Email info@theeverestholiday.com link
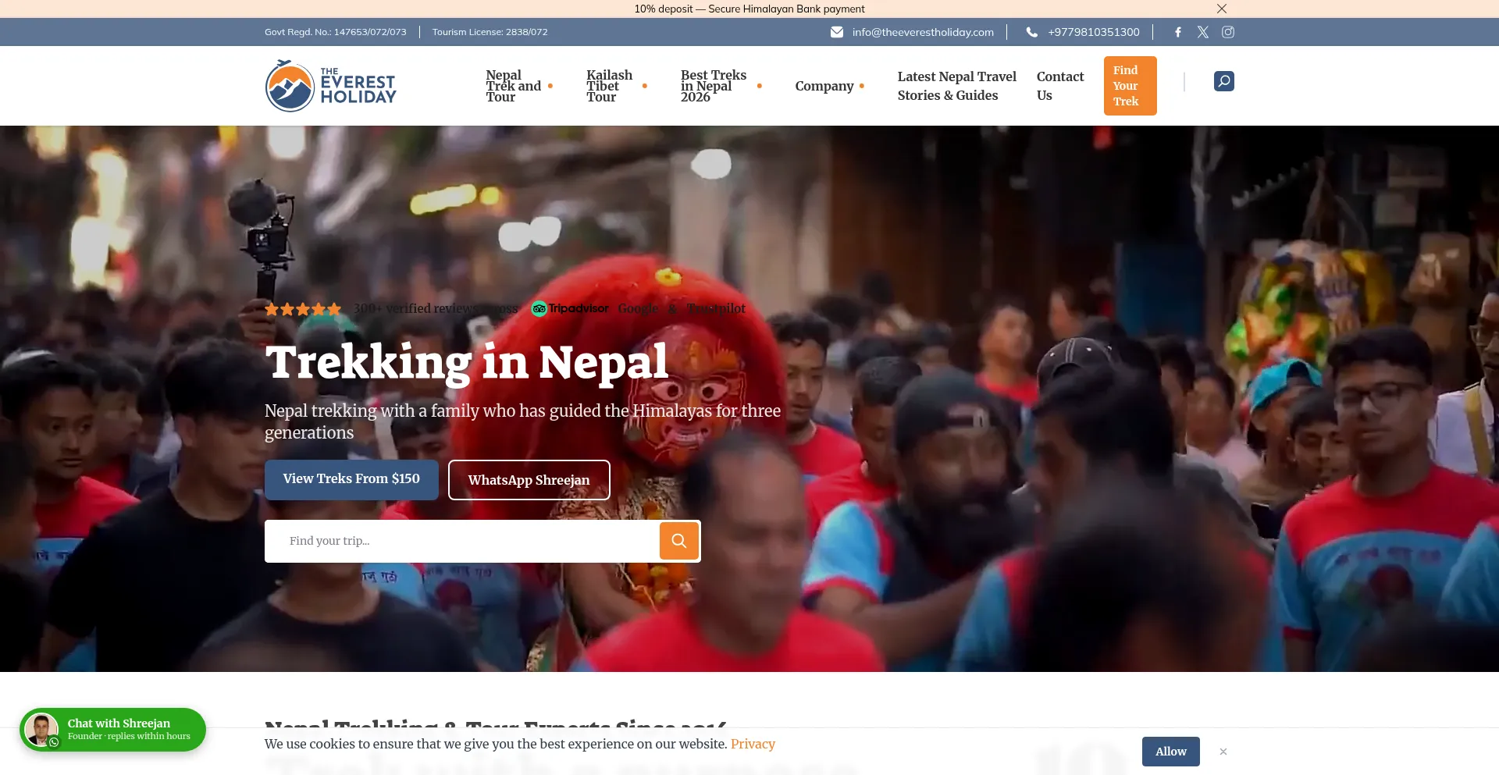 pos(923,32)
